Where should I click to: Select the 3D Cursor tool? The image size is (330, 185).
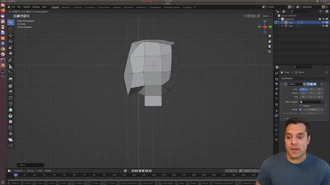click(10, 28)
